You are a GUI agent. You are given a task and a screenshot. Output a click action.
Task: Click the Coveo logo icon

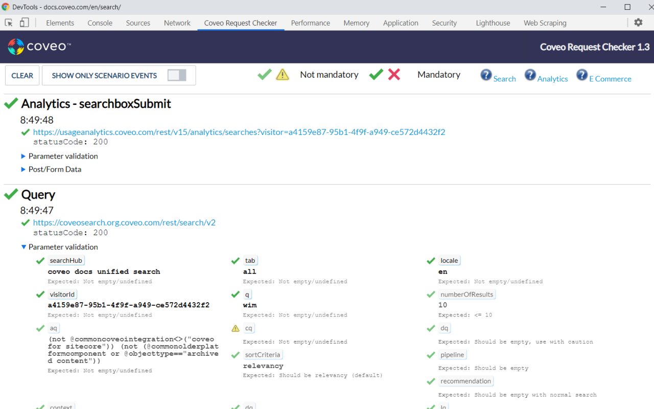(15, 46)
